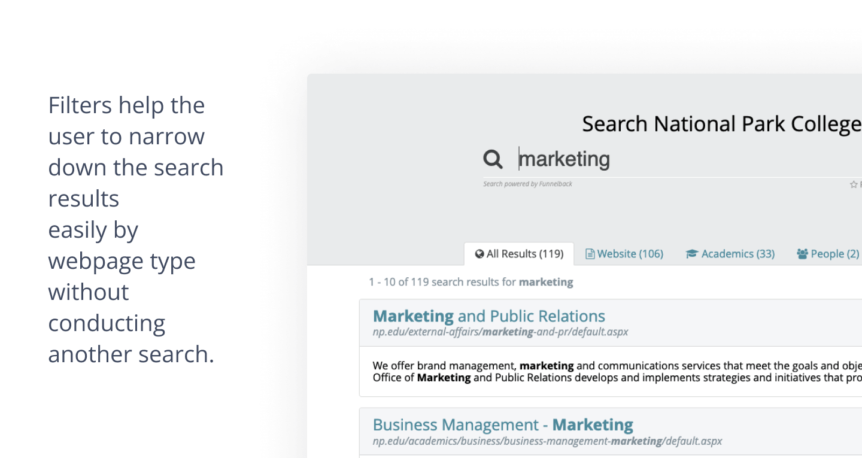Select the People (2) tab
This screenshot has height=458, width=862.
coord(828,254)
